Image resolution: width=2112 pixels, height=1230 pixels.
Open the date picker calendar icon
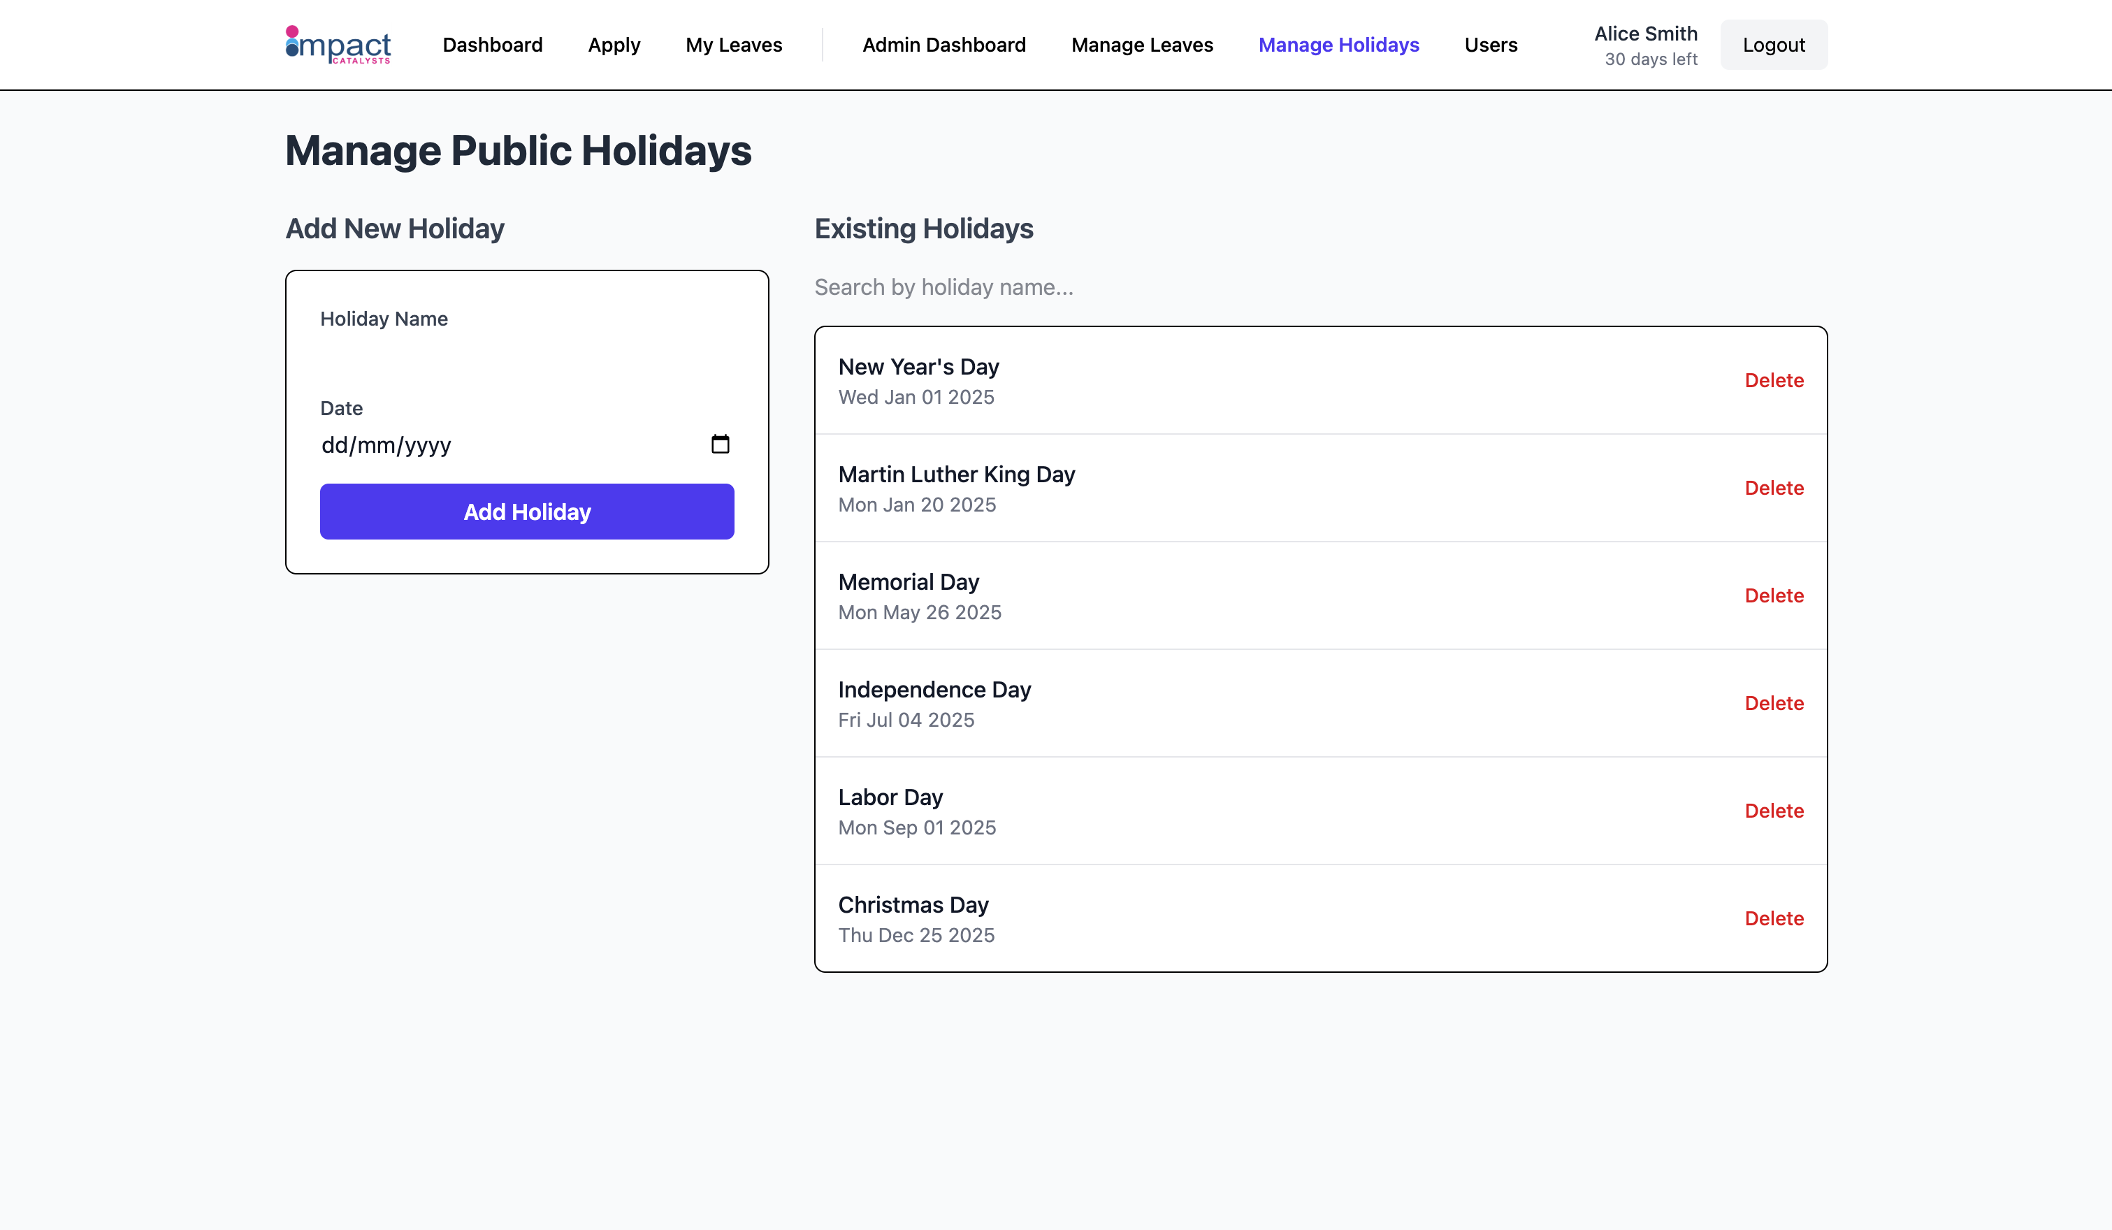[x=720, y=444]
